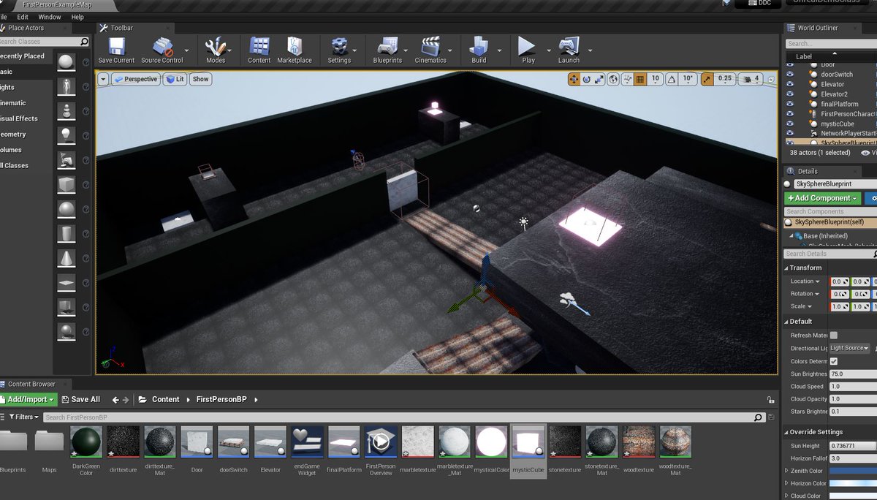
Task: Select the scale gizmo mode in viewport
Action: (x=599, y=79)
